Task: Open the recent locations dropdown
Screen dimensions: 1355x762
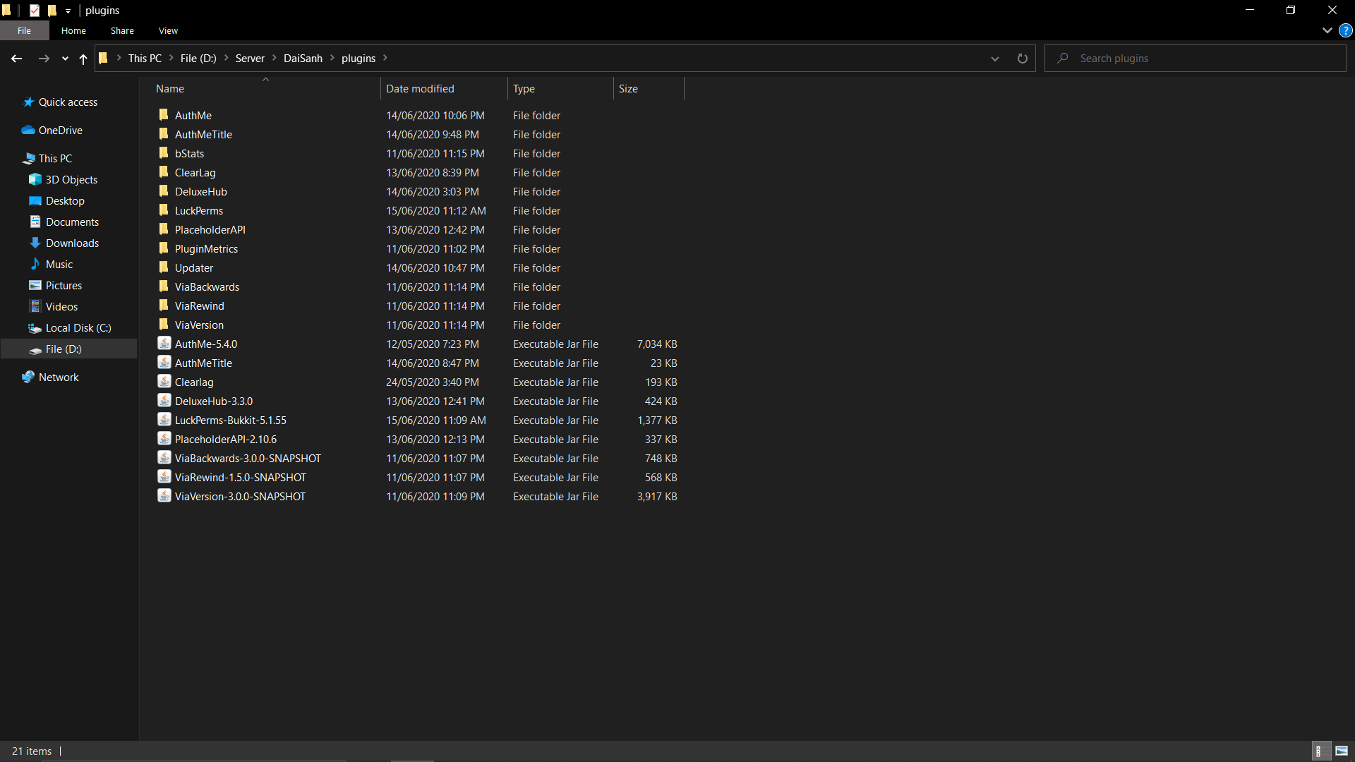Action: tap(65, 59)
